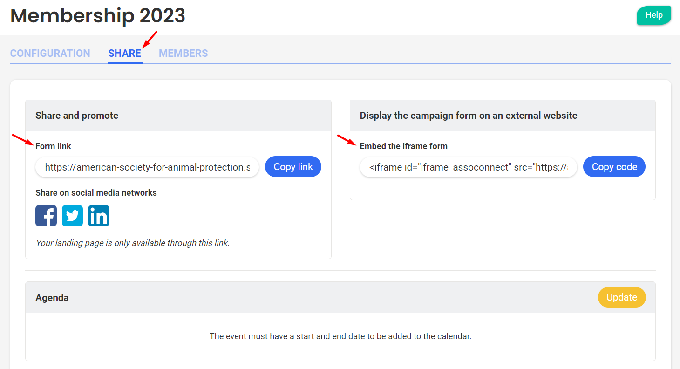The width and height of the screenshot is (680, 369).
Task: Click the iframe embed code field
Action: (x=468, y=167)
